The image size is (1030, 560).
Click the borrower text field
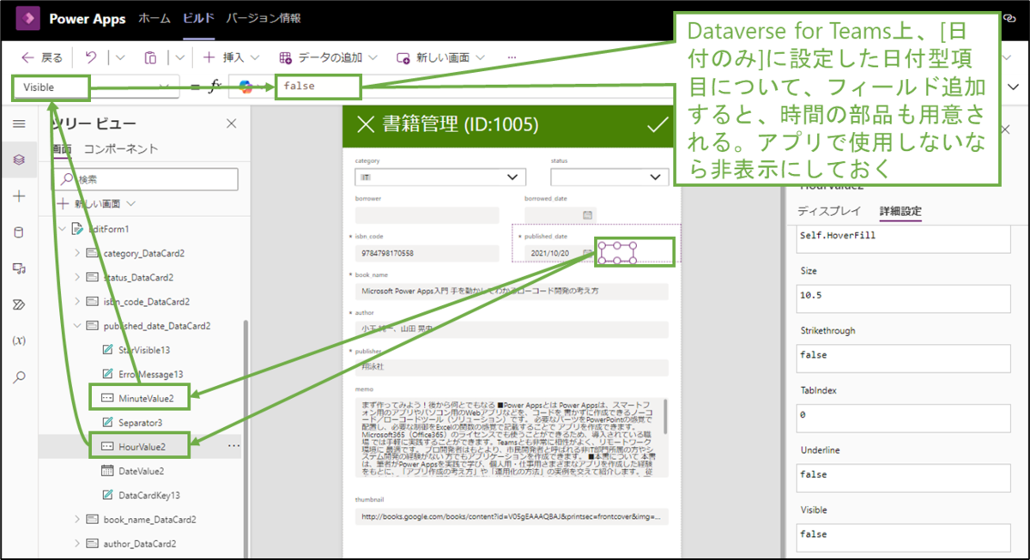tap(427, 215)
